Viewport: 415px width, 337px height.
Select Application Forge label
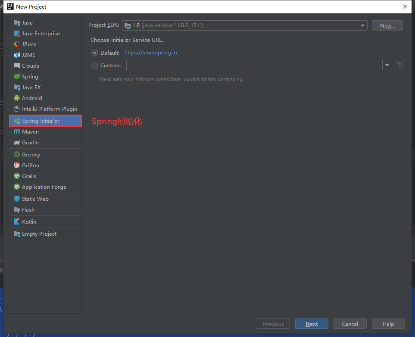44,187
